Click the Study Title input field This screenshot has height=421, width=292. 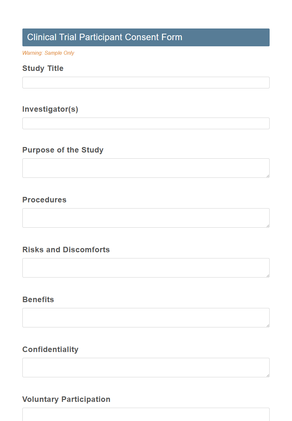click(x=146, y=83)
